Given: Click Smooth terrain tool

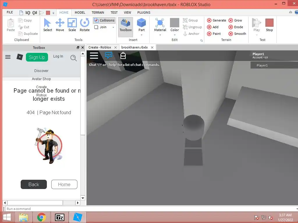Looking at the screenshot, I should point(237,34).
